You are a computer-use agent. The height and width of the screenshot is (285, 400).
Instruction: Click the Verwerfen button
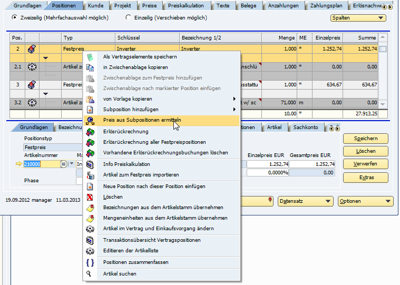pos(366,164)
